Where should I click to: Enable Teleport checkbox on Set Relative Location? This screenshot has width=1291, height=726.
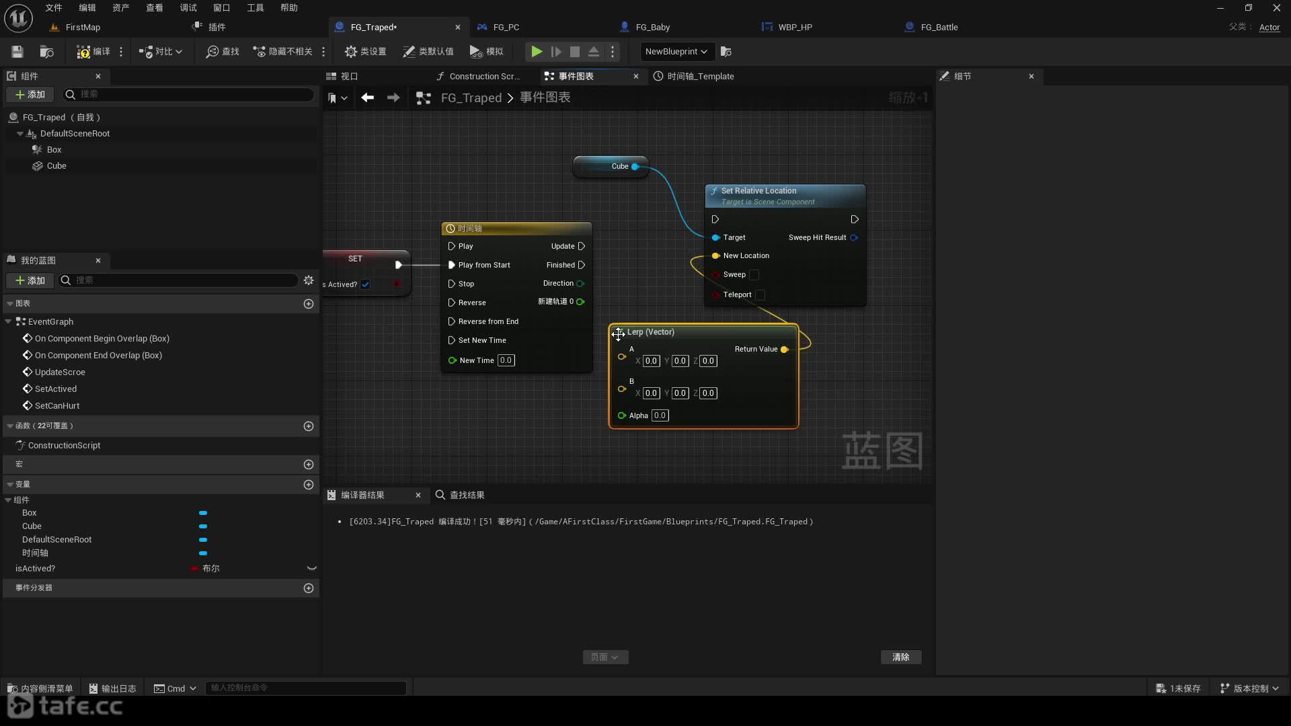(760, 295)
